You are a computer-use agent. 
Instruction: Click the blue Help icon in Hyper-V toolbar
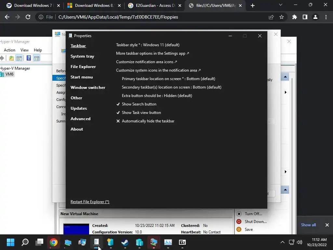[29, 58]
